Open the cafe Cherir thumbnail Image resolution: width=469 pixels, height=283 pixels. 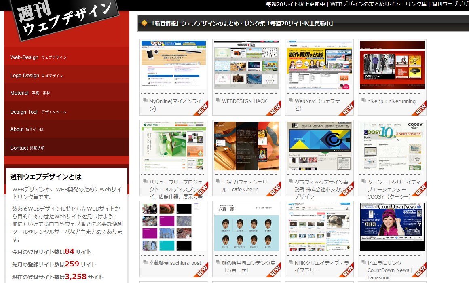tap(247, 146)
